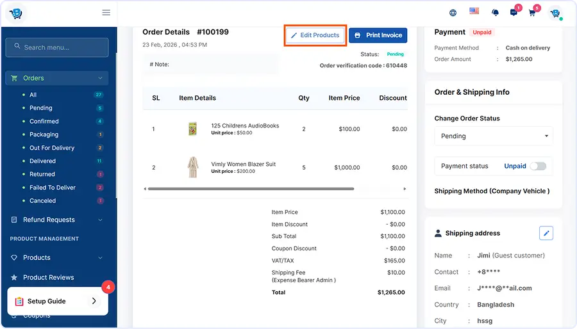Click the Product Reviews star icon
The width and height of the screenshot is (577, 329).
14,277
